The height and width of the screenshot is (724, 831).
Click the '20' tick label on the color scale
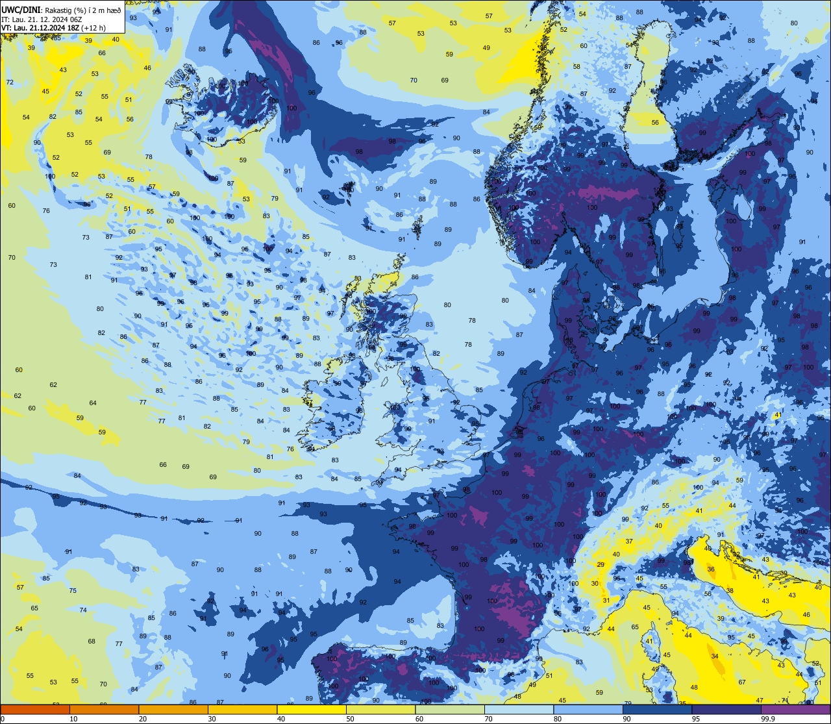coord(144,719)
